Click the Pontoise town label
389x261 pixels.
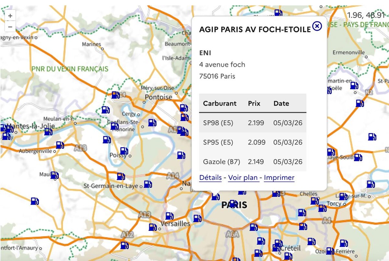(159, 97)
